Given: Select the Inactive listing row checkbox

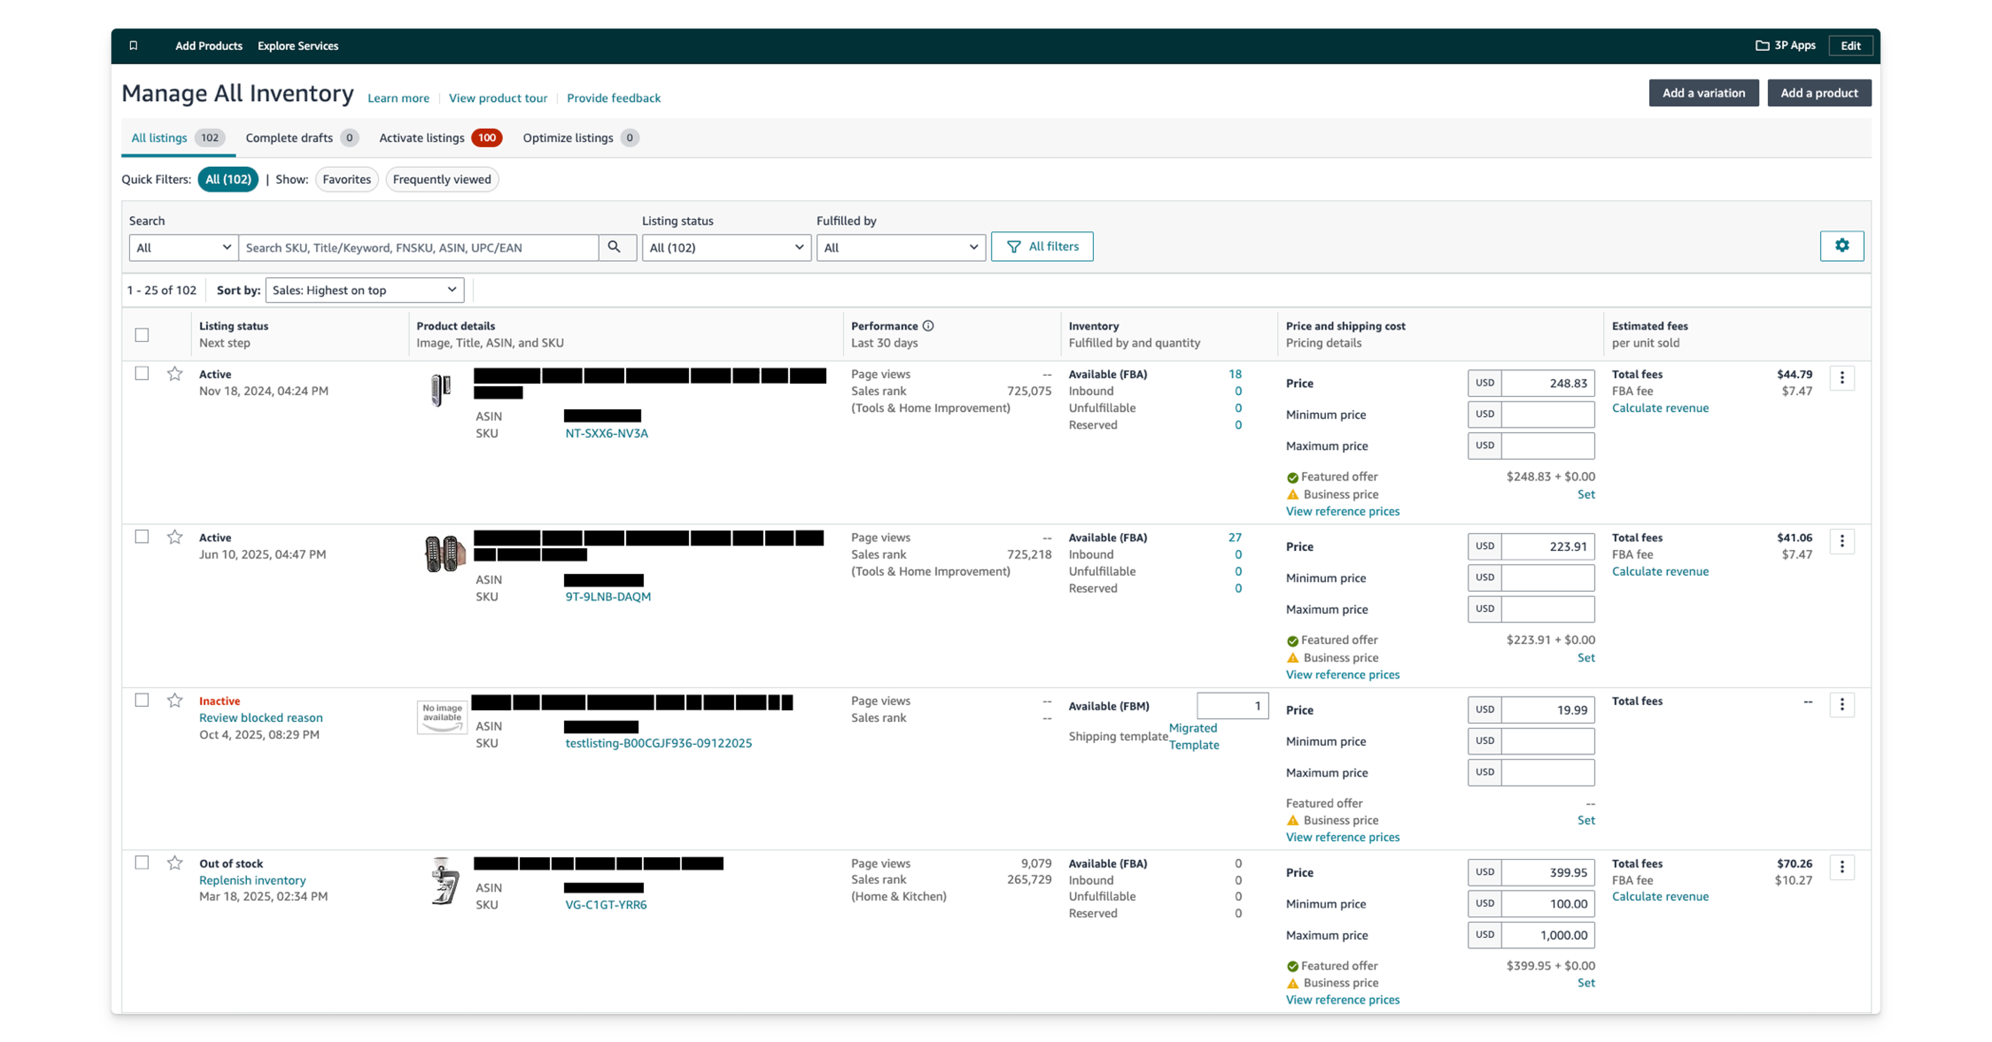Looking at the screenshot, I should point(142,699).
